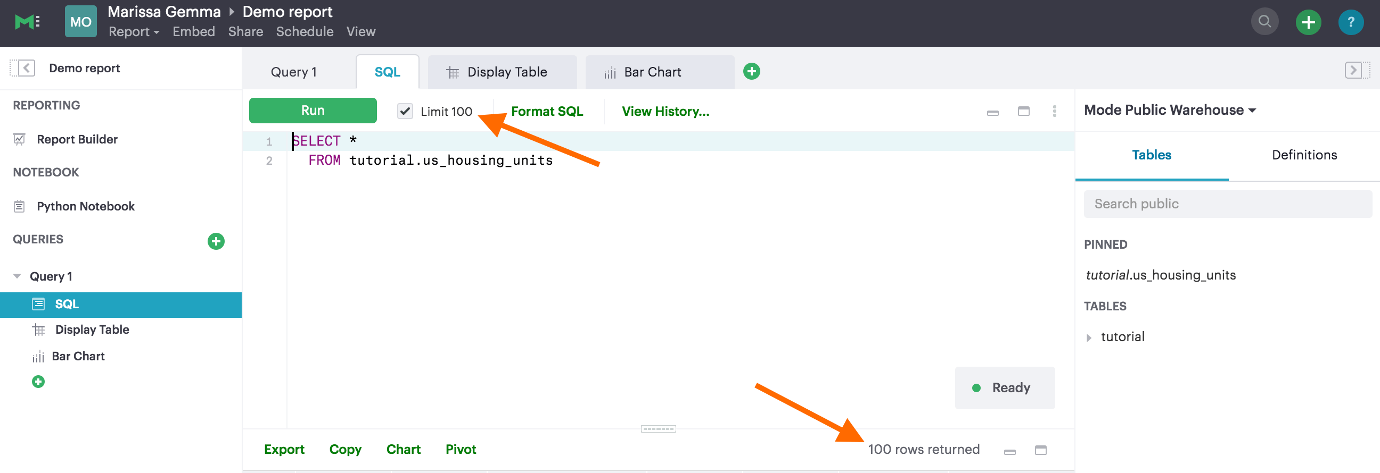Open Report Builder in sidebar

pyautogui.click(x=77, y=139)
